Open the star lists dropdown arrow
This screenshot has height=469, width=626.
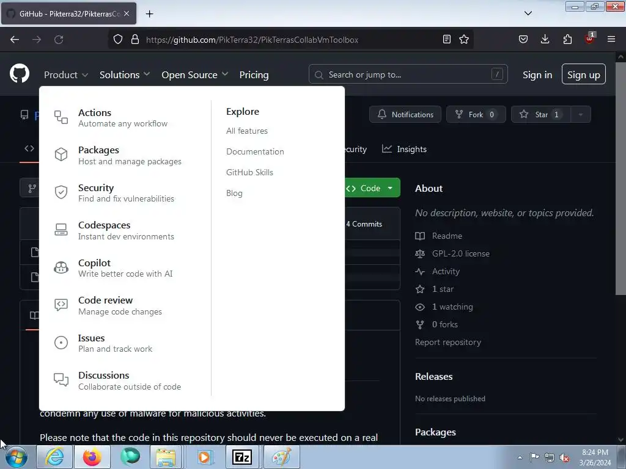(x=581, y=114)
